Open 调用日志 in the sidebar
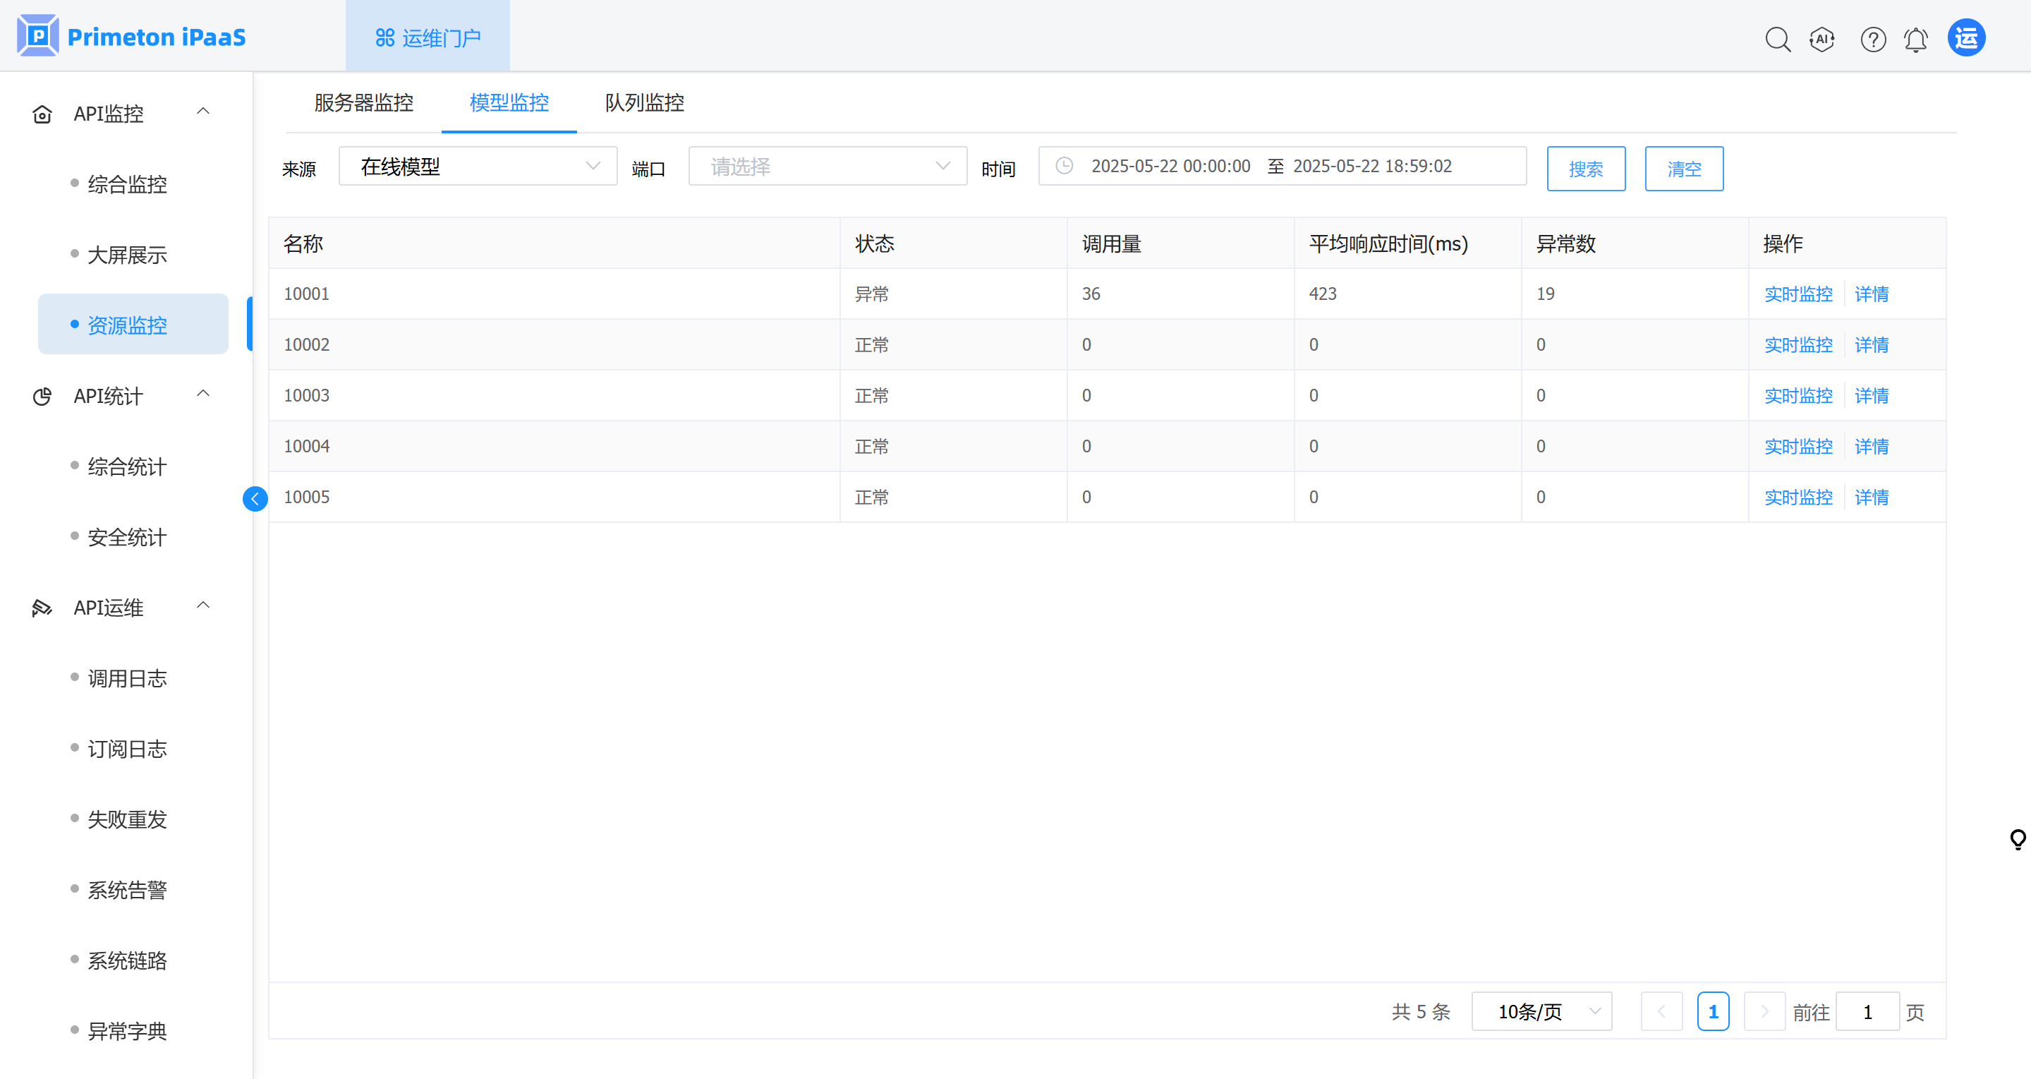The height and width of the screenshot is (1079, 2031). pos(128,678)
